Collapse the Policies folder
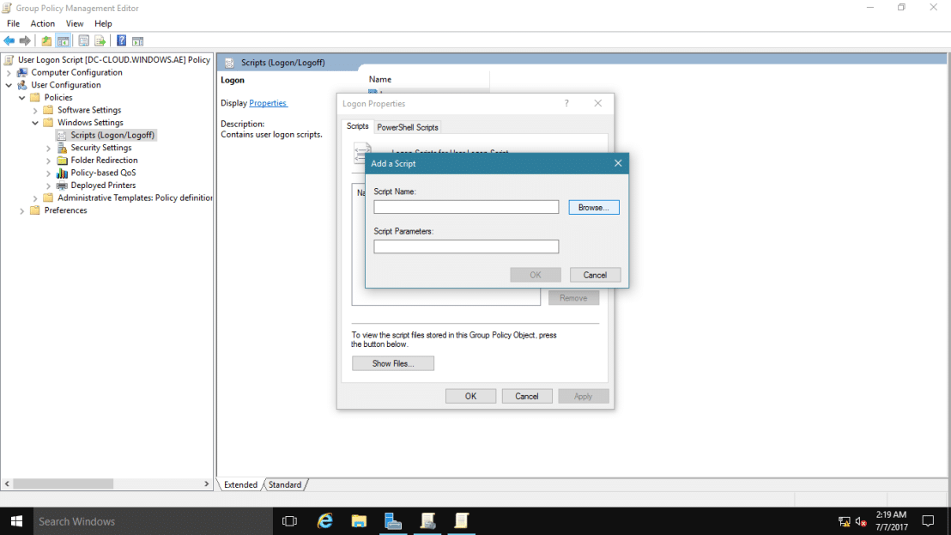 (22, 98)
